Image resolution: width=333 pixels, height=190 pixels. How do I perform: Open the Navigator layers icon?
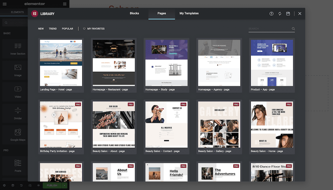click(x=13, y=185)
